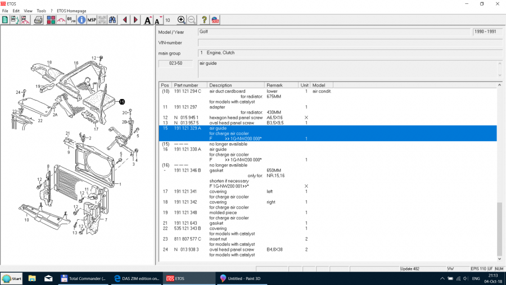The height and width of the screenshot is (285, 506).
Task: Go to next page with right red arrow
Action: pos(135,20)
